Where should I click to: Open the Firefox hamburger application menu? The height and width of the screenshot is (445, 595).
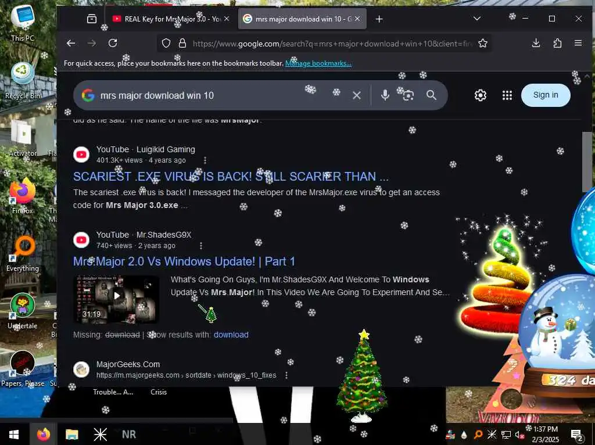click(x=578, y=43)
